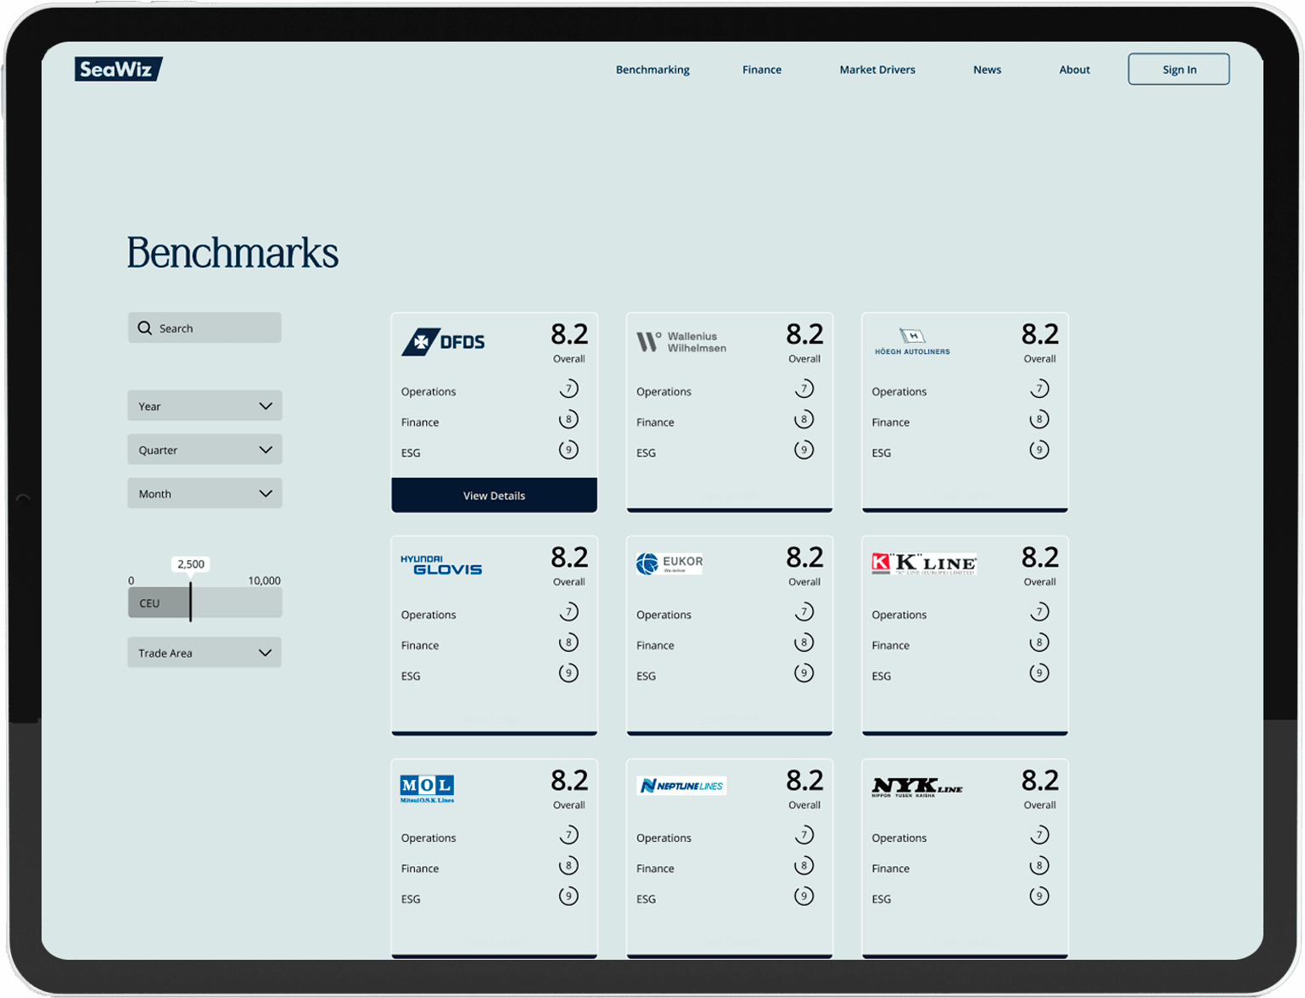Click the MOL Mitsui O.S.K. Lines logo
The image size is (1305, 998).
(x=427, y=788)
